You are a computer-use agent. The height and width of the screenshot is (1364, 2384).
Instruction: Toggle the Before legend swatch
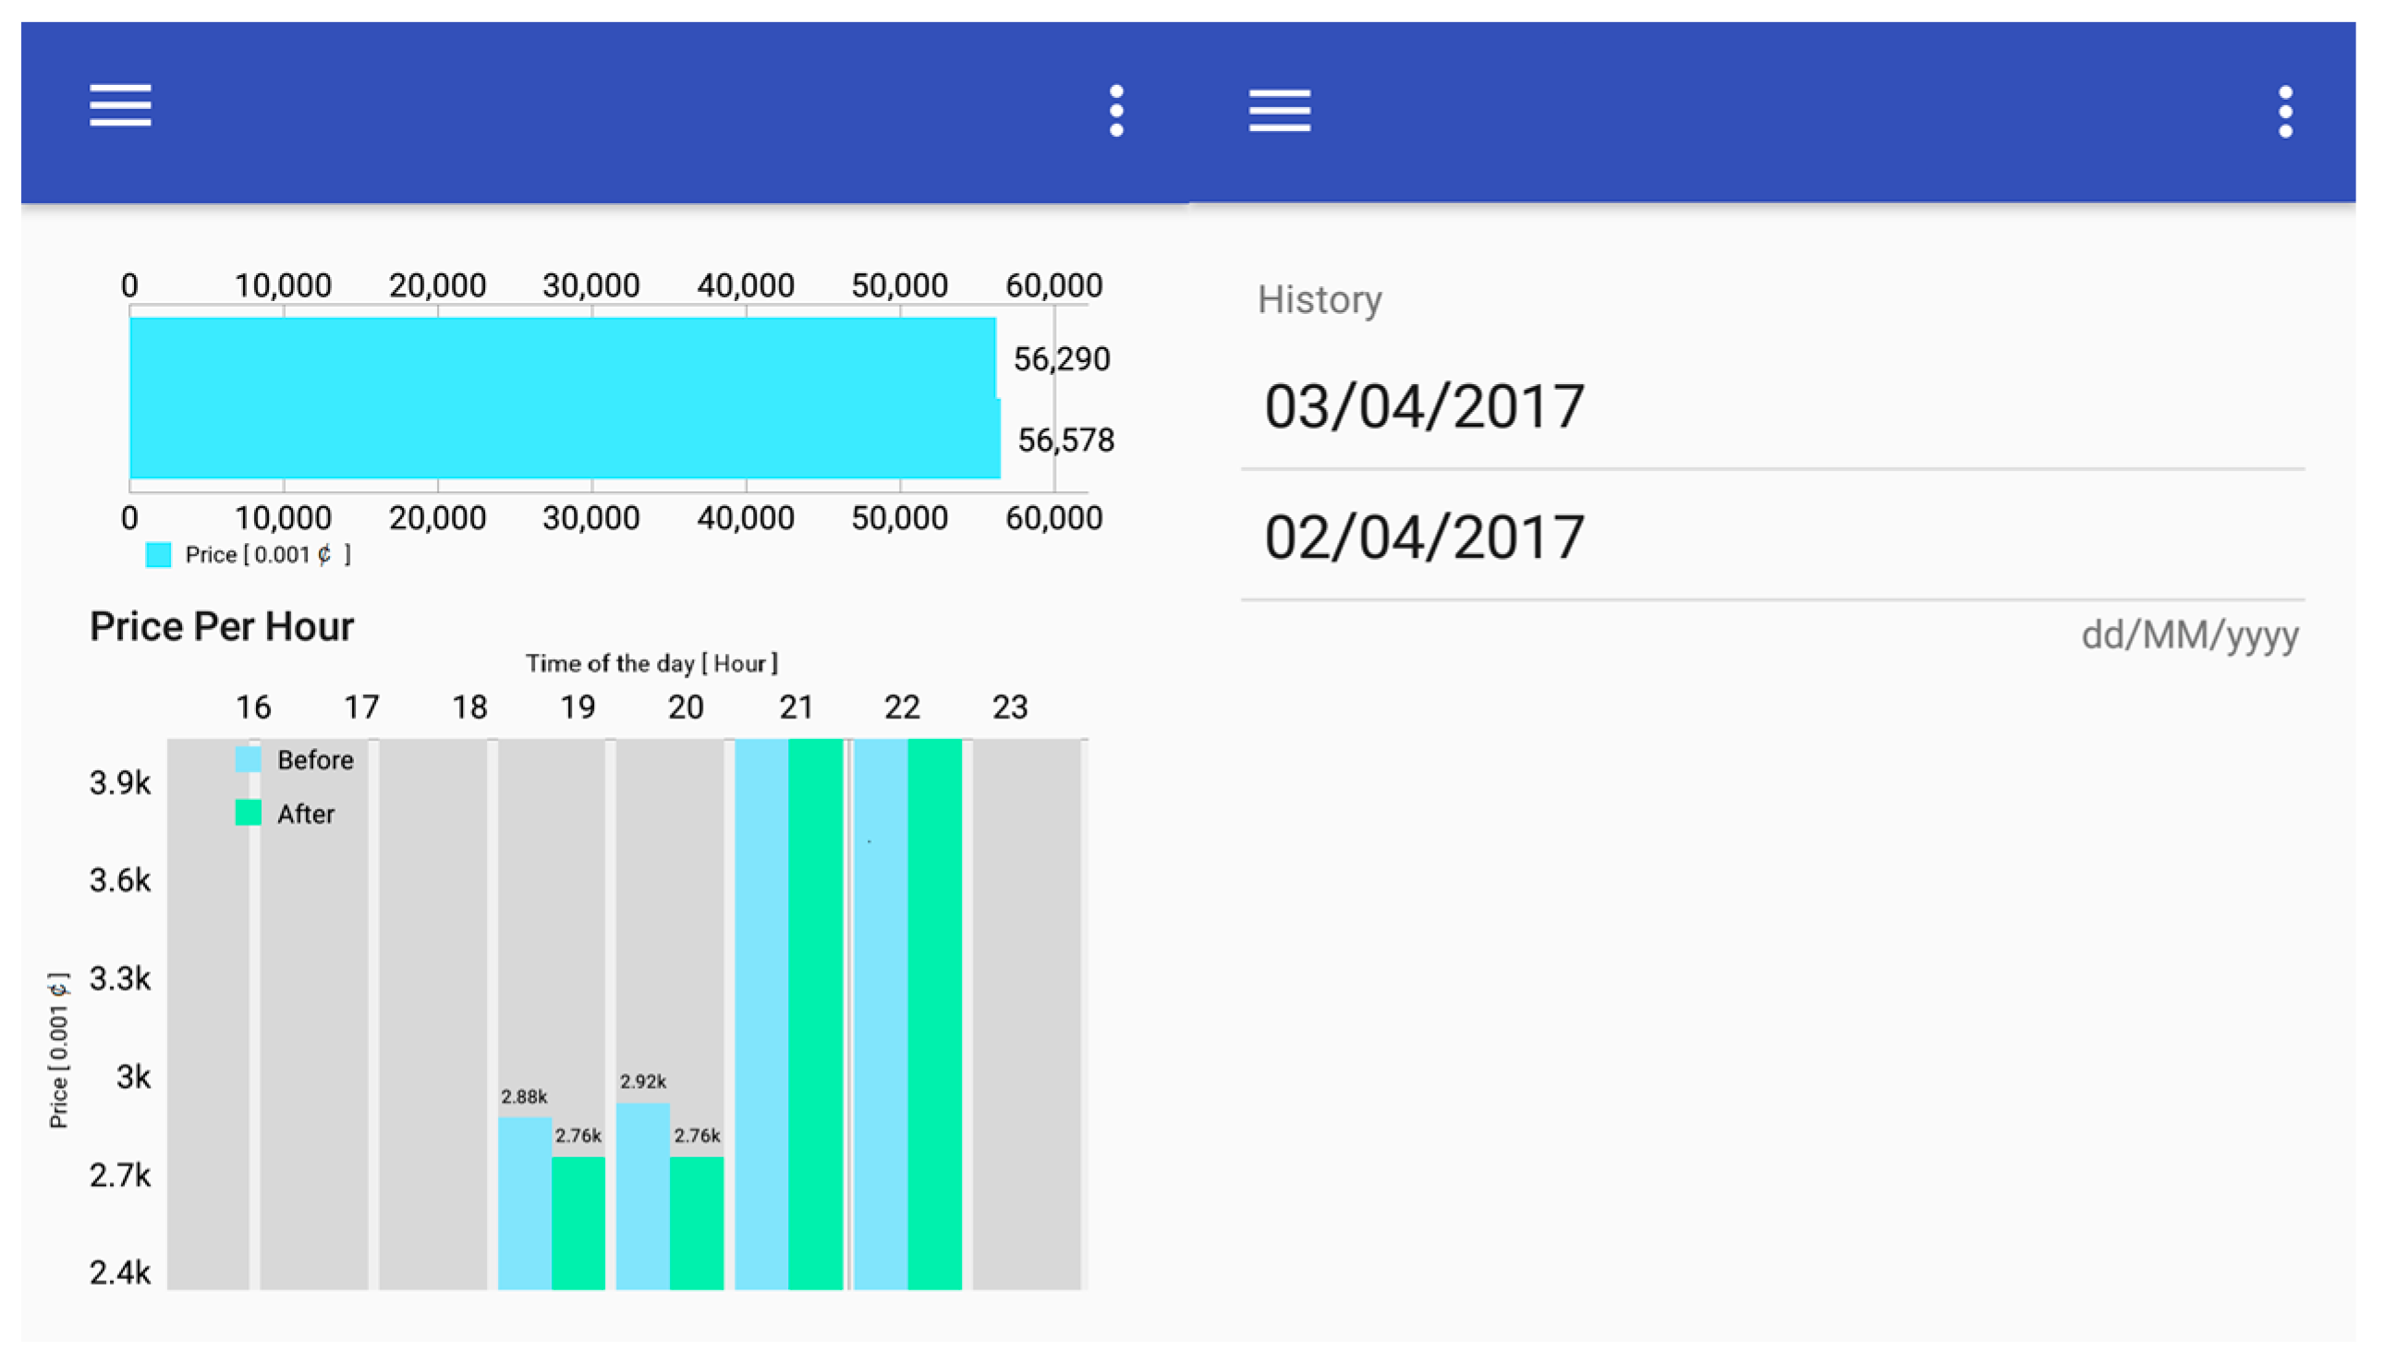249,759
